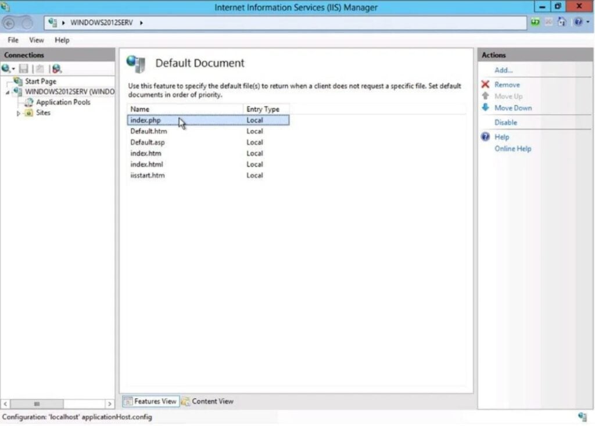Open the File menu
This screenshot has height=426, width=595.
13,40
